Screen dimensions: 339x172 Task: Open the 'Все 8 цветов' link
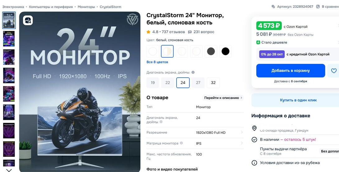pyautogui.click(x=157, y=62)
